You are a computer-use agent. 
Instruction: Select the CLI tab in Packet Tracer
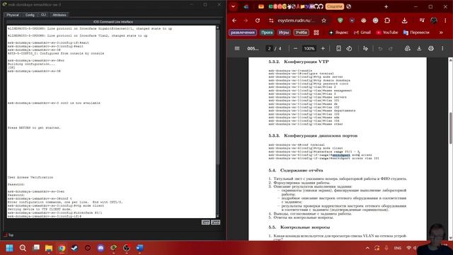pyautogui.click(x=43, y=15)
